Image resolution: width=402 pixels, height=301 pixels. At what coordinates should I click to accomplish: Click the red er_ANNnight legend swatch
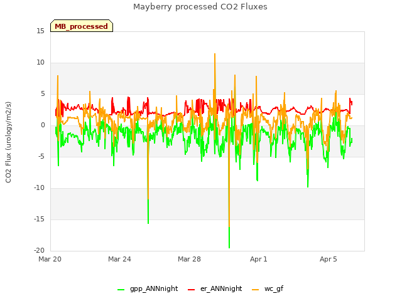tap(191, 290)
